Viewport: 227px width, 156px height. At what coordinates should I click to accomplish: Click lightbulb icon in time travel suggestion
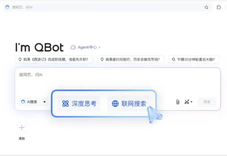click(102, 60)
